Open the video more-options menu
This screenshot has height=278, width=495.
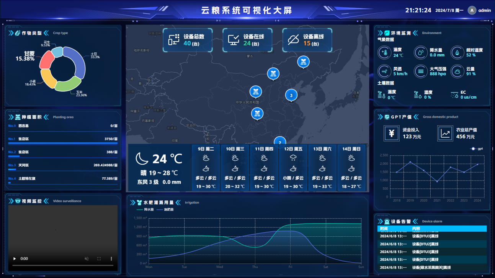coord(111,259)
